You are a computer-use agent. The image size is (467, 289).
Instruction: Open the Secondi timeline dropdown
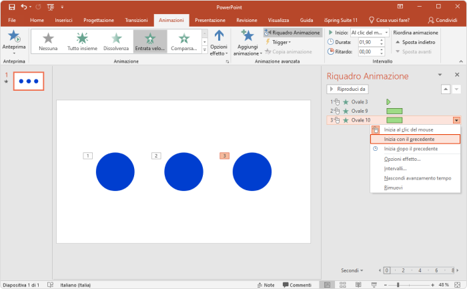tap(352, 270)
